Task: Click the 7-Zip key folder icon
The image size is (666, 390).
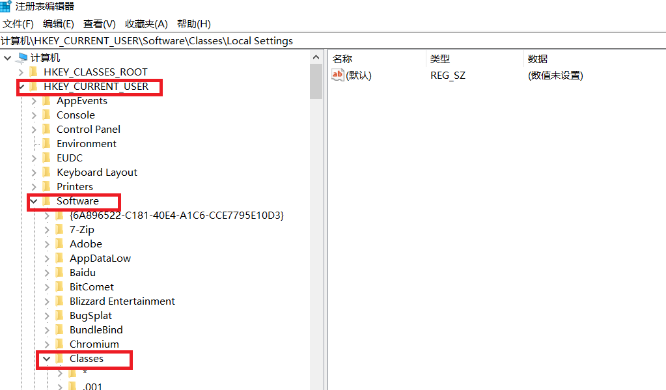Action: point(60,230)
